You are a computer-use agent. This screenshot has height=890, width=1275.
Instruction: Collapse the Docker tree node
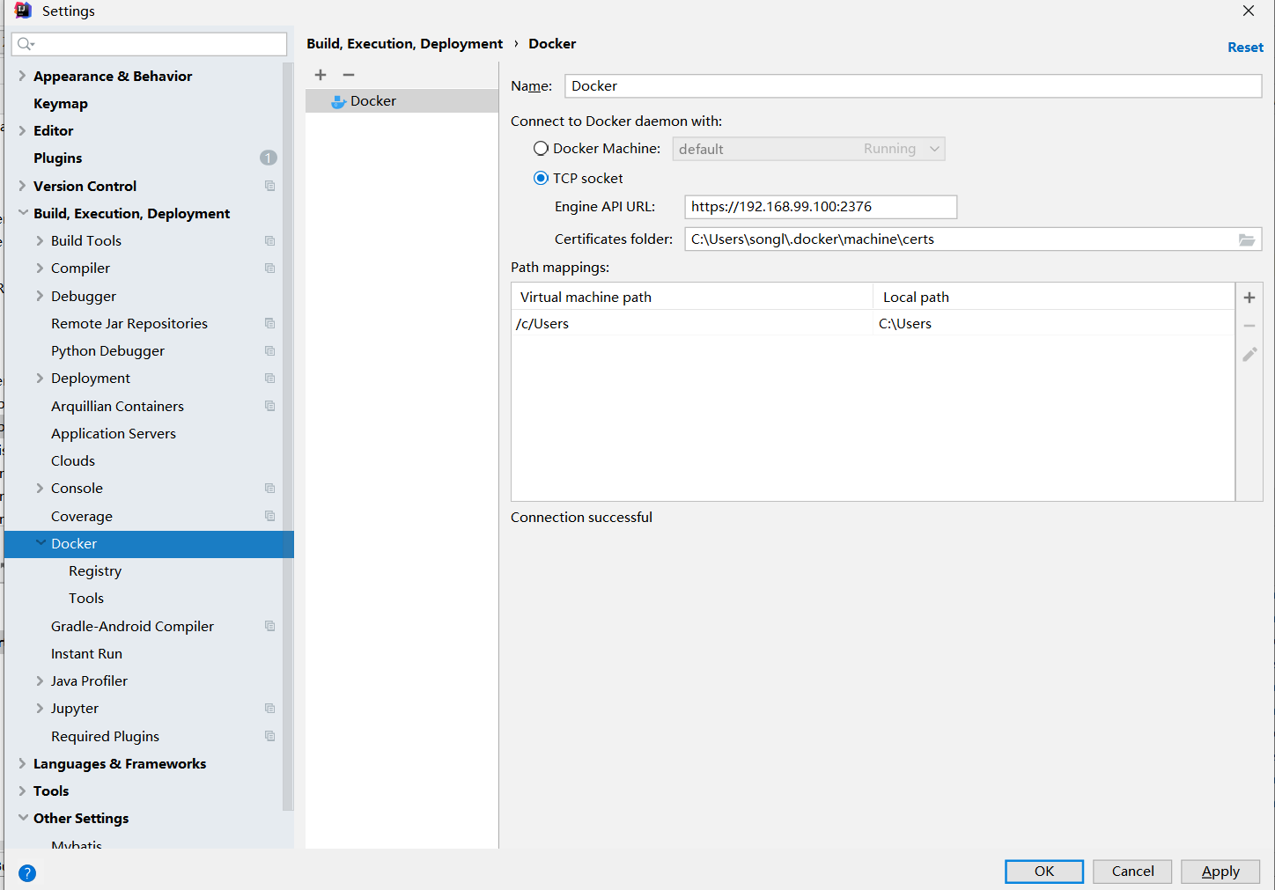[41, 543]
